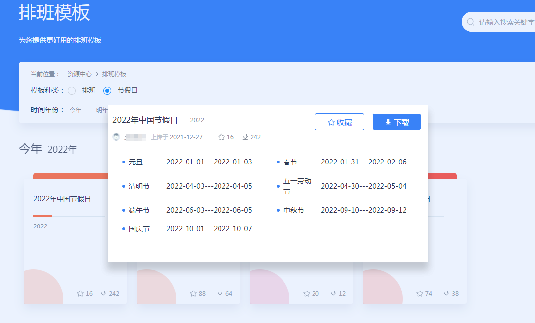Click the uploader avatar icon in popup

(x=116, y=137)
